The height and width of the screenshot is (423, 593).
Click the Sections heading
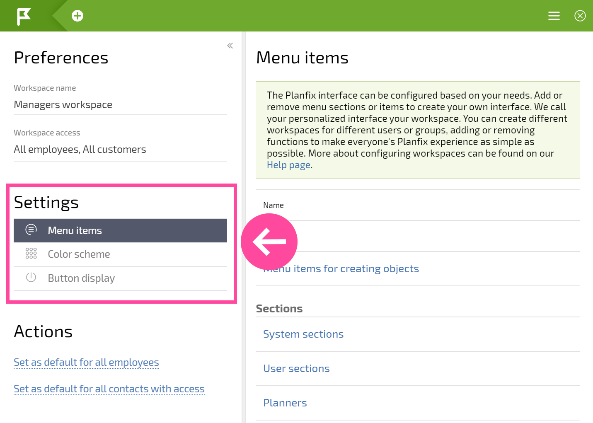pyautogui.click(x=279, y=309)
